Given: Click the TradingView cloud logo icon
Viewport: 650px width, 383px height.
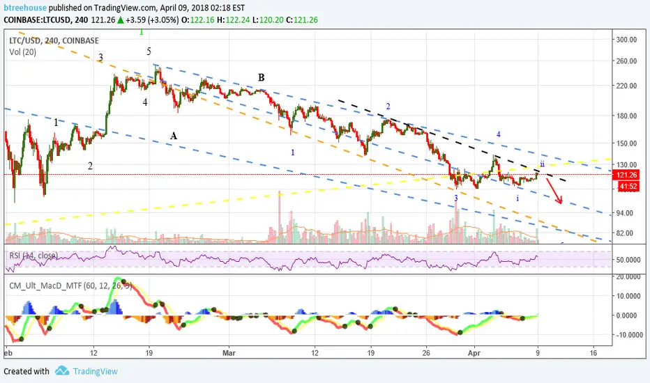Looking at the screenshot, I should 62,370.
